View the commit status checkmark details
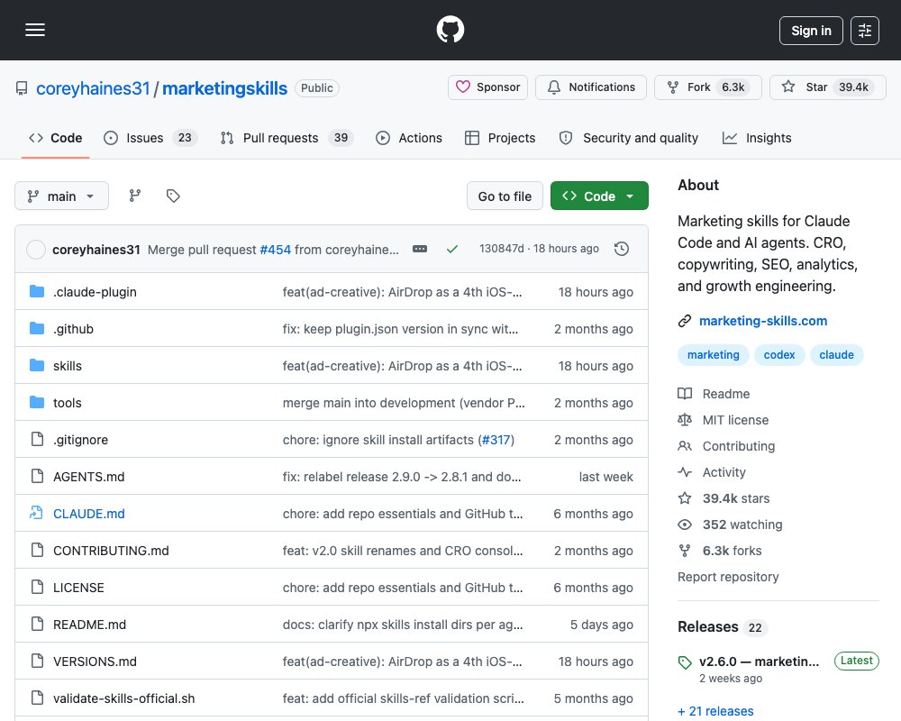This screenshot has height=721, width=901. pos(452,249)
